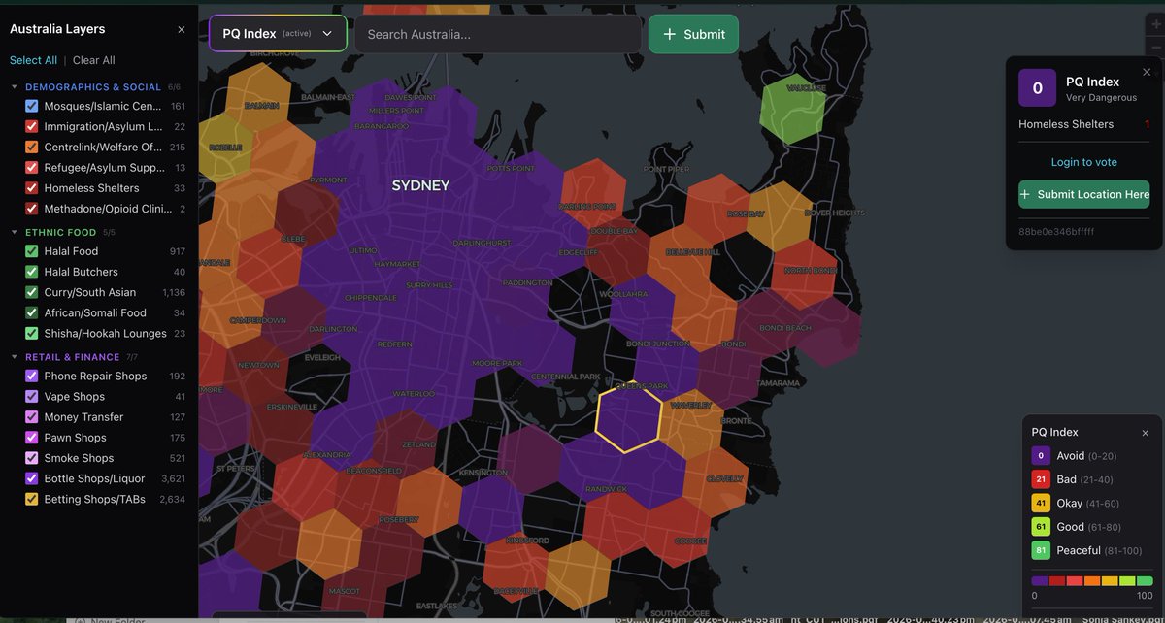Screen dimensions: 1165x623
Task: Toggle Money Transfer layer checkbox
Action: 32,417
